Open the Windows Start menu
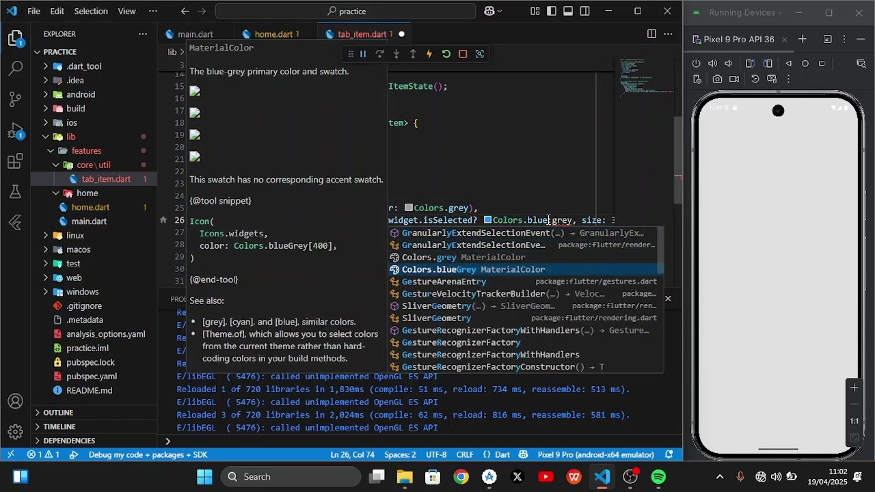 click(204, 477)
